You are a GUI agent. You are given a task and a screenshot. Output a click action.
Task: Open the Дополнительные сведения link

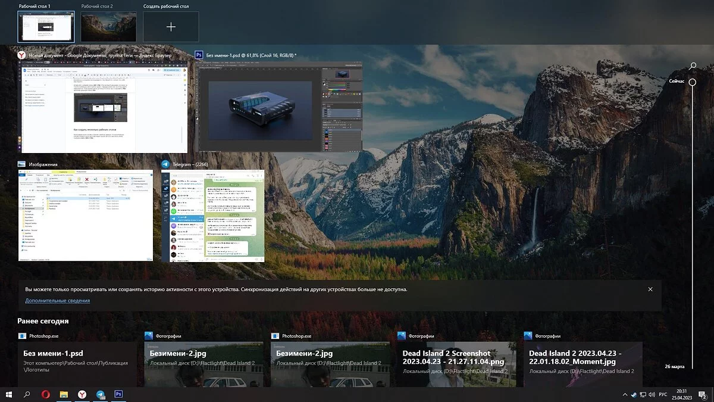57,301
